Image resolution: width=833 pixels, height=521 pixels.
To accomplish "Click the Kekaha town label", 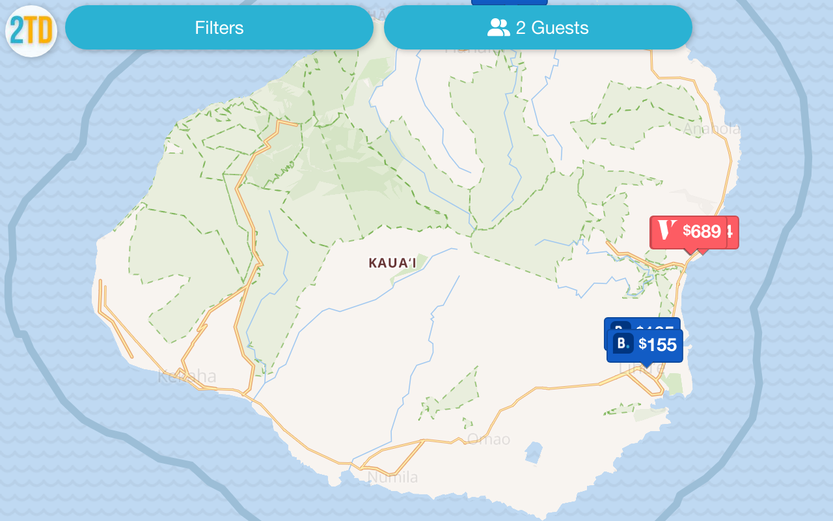I will [187, 376].
